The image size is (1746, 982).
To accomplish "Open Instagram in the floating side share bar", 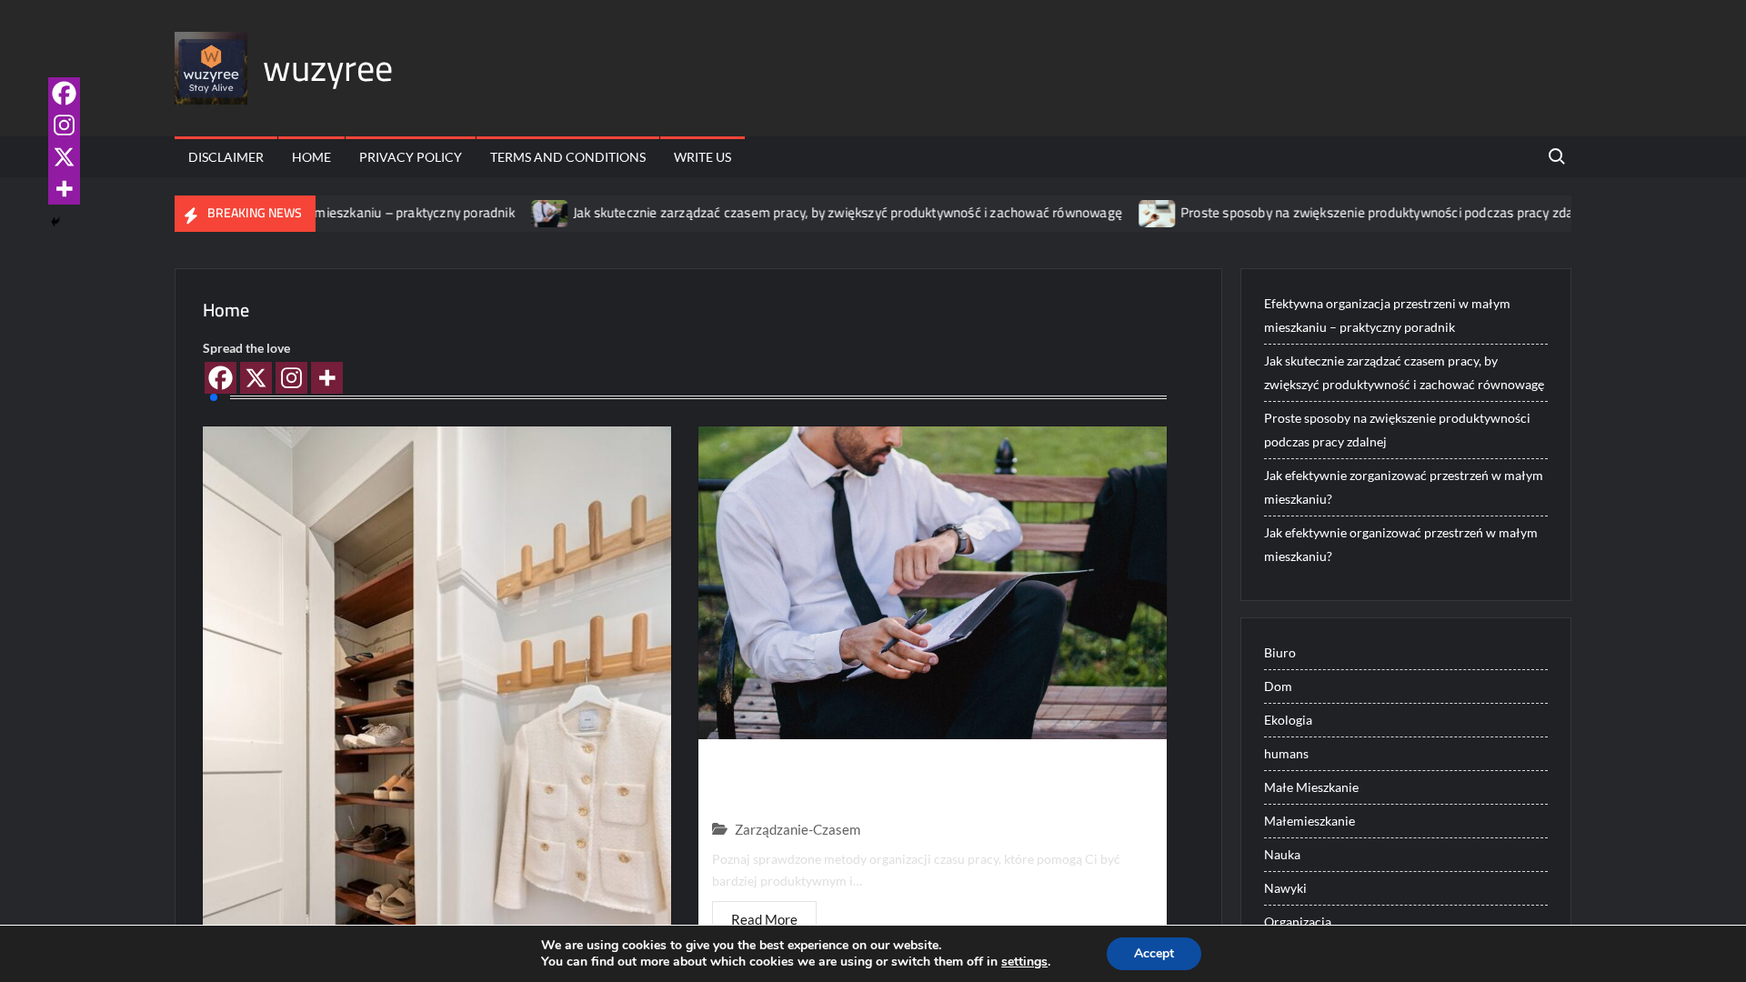I will coord(64,125).
